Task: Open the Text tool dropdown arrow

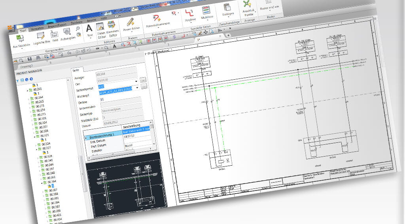Action: 91,38
